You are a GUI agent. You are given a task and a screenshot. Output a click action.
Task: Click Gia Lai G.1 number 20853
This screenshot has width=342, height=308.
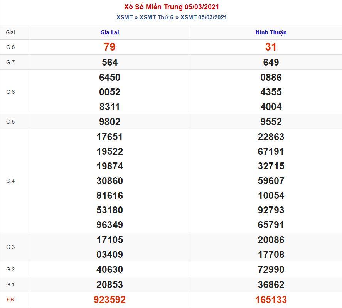point(110,284)
